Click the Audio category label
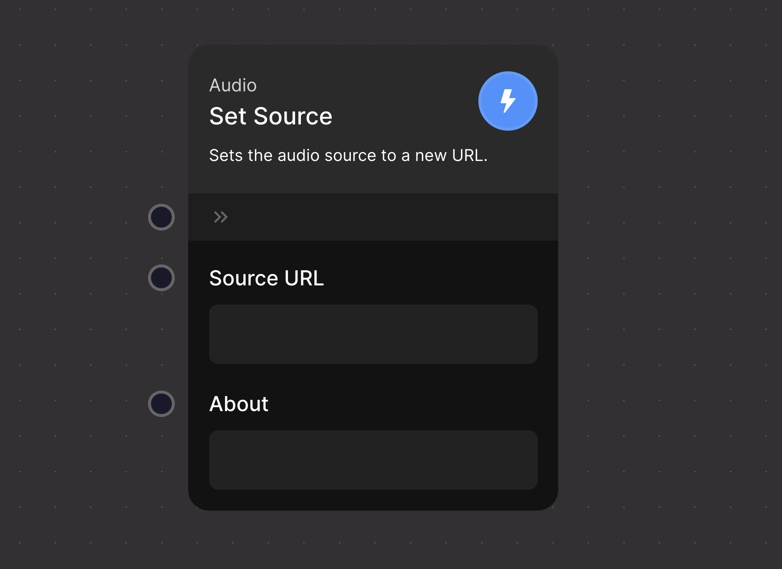Image resolution: width=782 pixels, height=569 pixels. (233, 85)
